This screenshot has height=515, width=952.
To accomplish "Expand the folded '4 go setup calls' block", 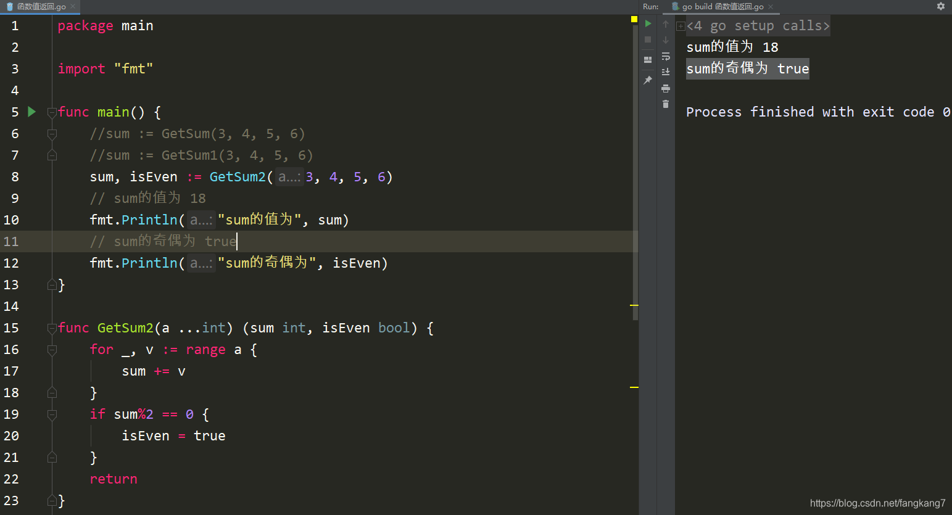I will (681, 26).
